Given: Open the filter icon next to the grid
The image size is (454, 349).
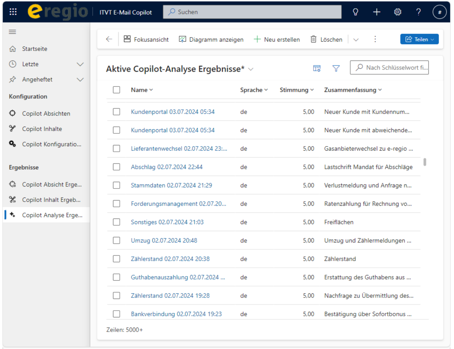Looking at the screenshot, I should tap(336, 68).
